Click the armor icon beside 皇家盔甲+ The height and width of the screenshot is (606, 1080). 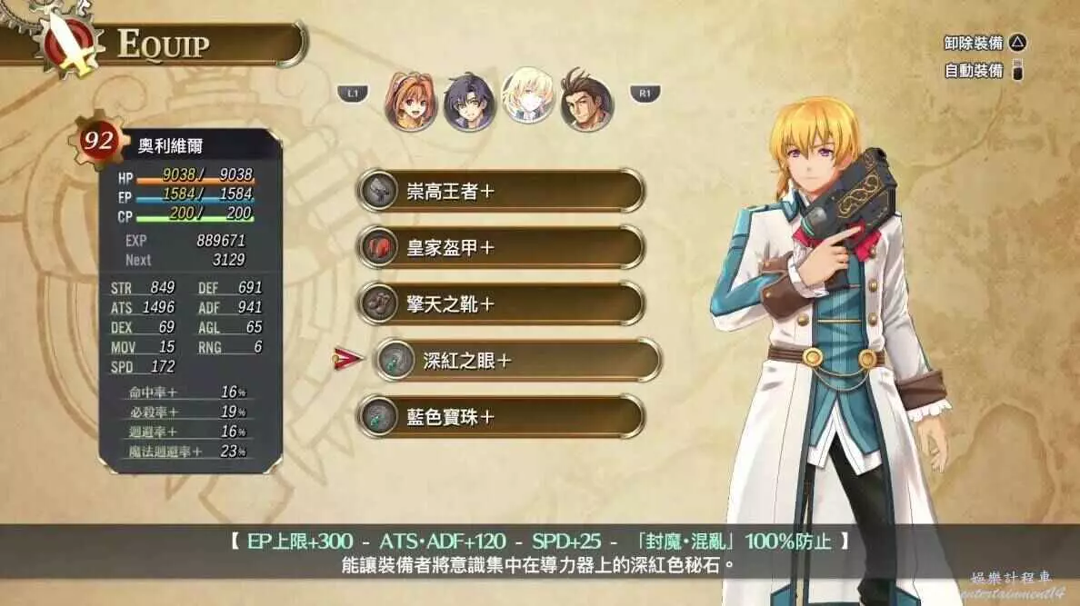(x=377, y=247)
